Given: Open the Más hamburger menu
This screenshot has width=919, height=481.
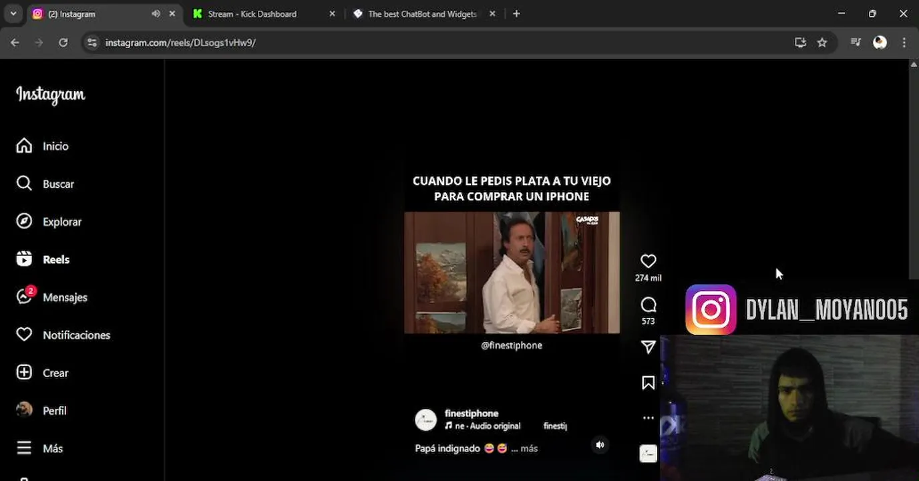Looking at the screenshot, I should (x=24, y=448).
